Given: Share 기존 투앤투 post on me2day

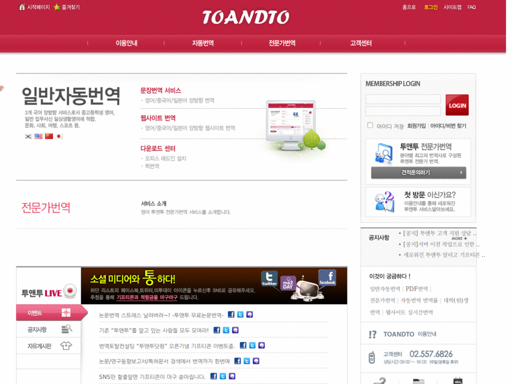Looking at the screenshot, I should (235, 330).
